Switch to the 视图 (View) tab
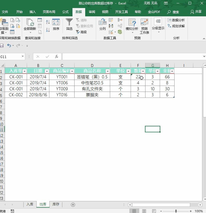Viewport: 206px width, 213px height. click(105, 12)
